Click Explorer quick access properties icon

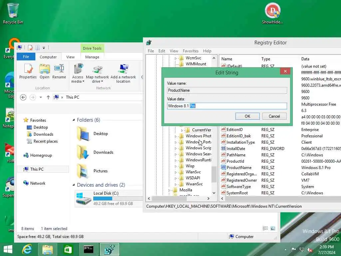pos(30,48)
